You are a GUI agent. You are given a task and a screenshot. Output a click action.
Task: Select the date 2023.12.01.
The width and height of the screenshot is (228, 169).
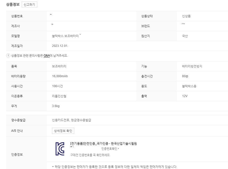pos(60,46)
